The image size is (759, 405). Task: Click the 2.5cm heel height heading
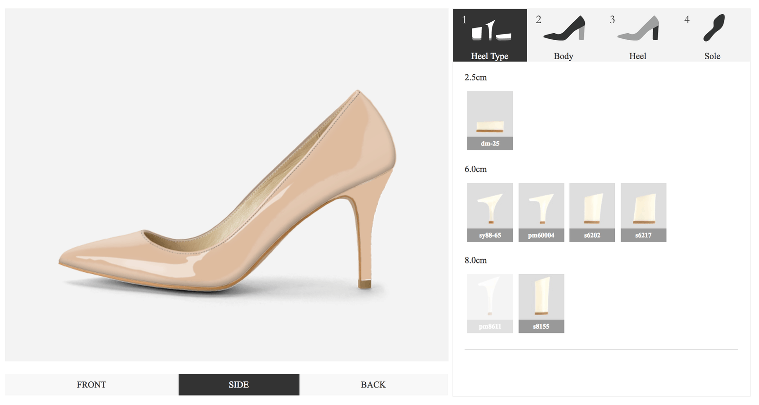click(475, 77)
